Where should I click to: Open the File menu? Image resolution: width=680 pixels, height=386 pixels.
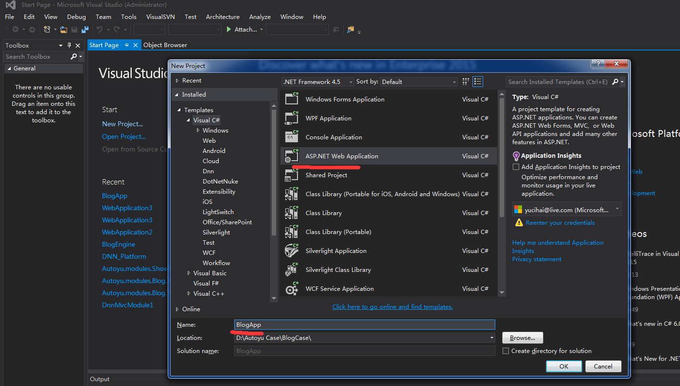pos(9,17)
